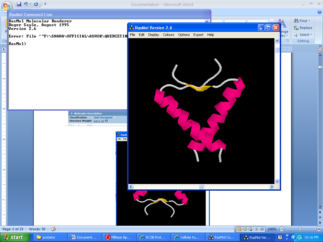
Task: Open Customize Quick Access Toolbar dropdown
Action: pyautogui.click(x=45, y=4)
